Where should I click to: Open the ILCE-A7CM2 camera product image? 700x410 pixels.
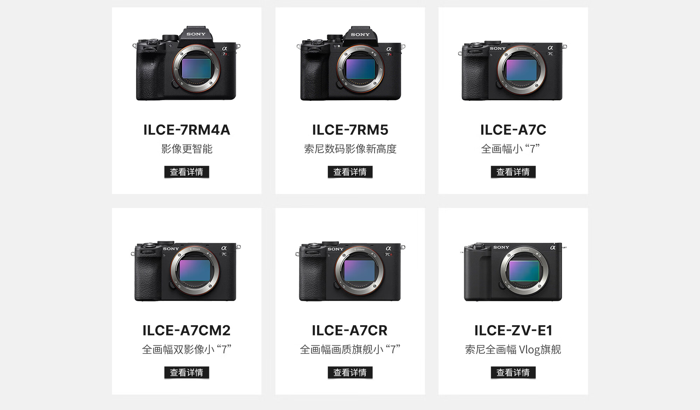point(186,271)
